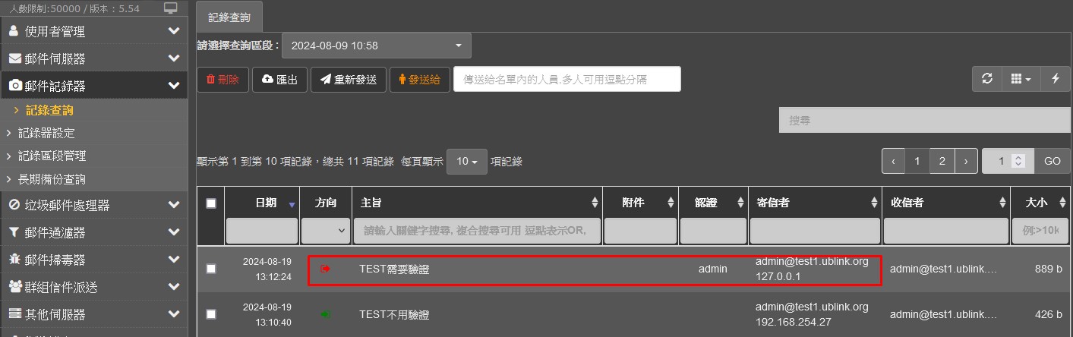
Task: Click the lightning bolt icon button
Action: coord(1055,79)
